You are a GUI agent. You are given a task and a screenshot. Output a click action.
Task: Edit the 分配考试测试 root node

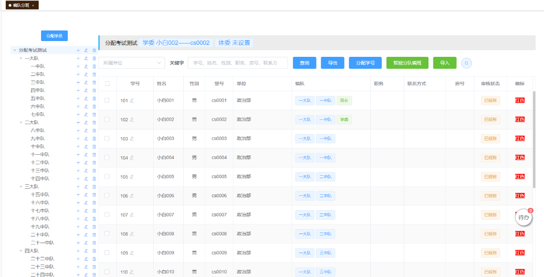pyautogui.click(x=86, y=50)
